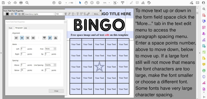207x99 pixels.
Task: Close the Form Field Text Properties bar
Action: pyautogui.click(x=100, y=11)
